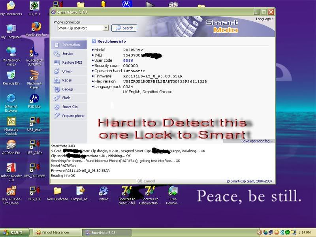The image size is (316, 237).
Task: Select the Smart-Clip sidebar entry
Action: click(69, 107)
